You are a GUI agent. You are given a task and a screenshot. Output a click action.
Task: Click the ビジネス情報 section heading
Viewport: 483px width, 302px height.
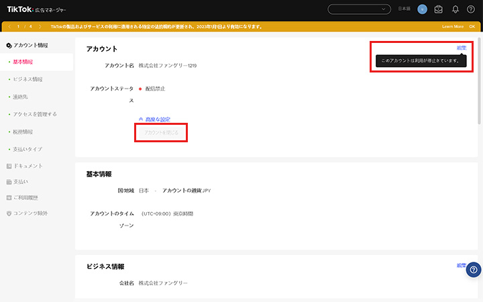pyautogui.click(x=105, y=266)
